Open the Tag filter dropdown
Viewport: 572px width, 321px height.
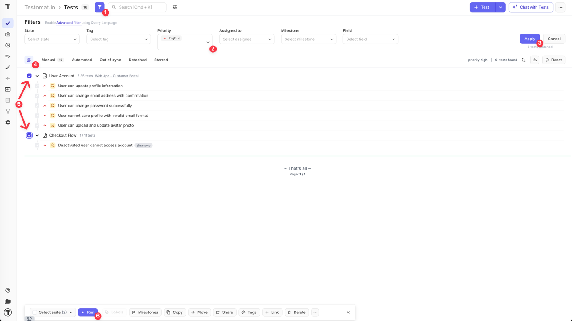(118, 39)
